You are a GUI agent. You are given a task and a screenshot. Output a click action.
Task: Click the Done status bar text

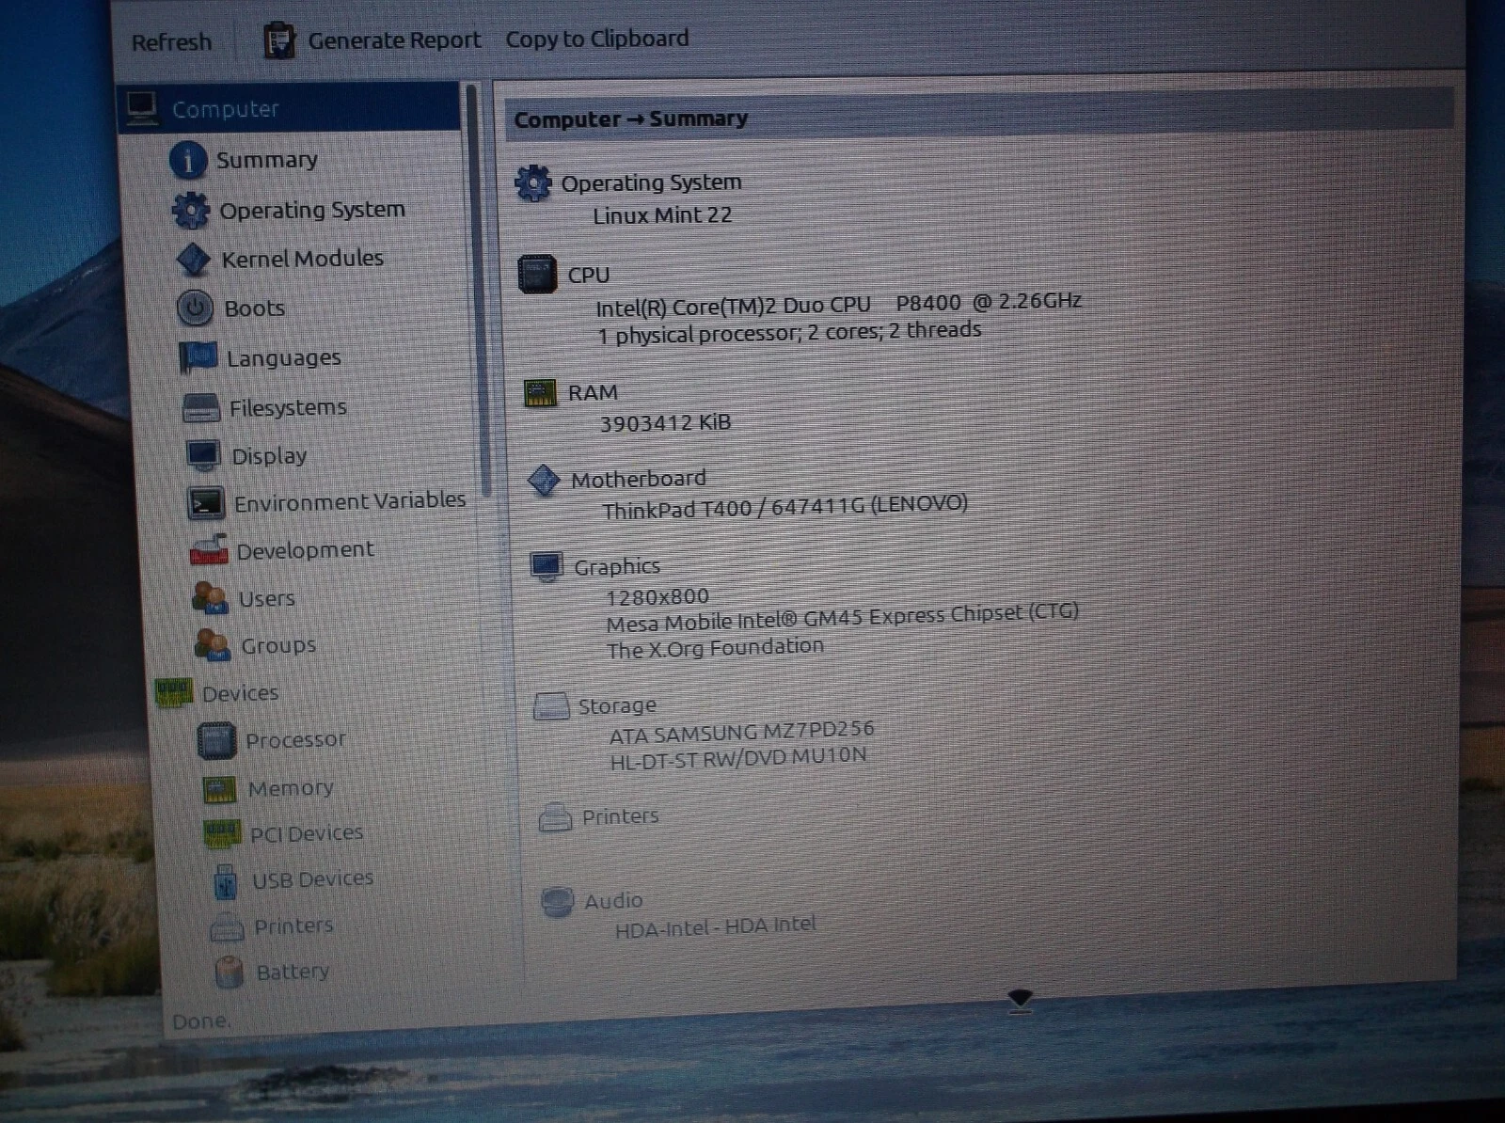click(201, 1021)
